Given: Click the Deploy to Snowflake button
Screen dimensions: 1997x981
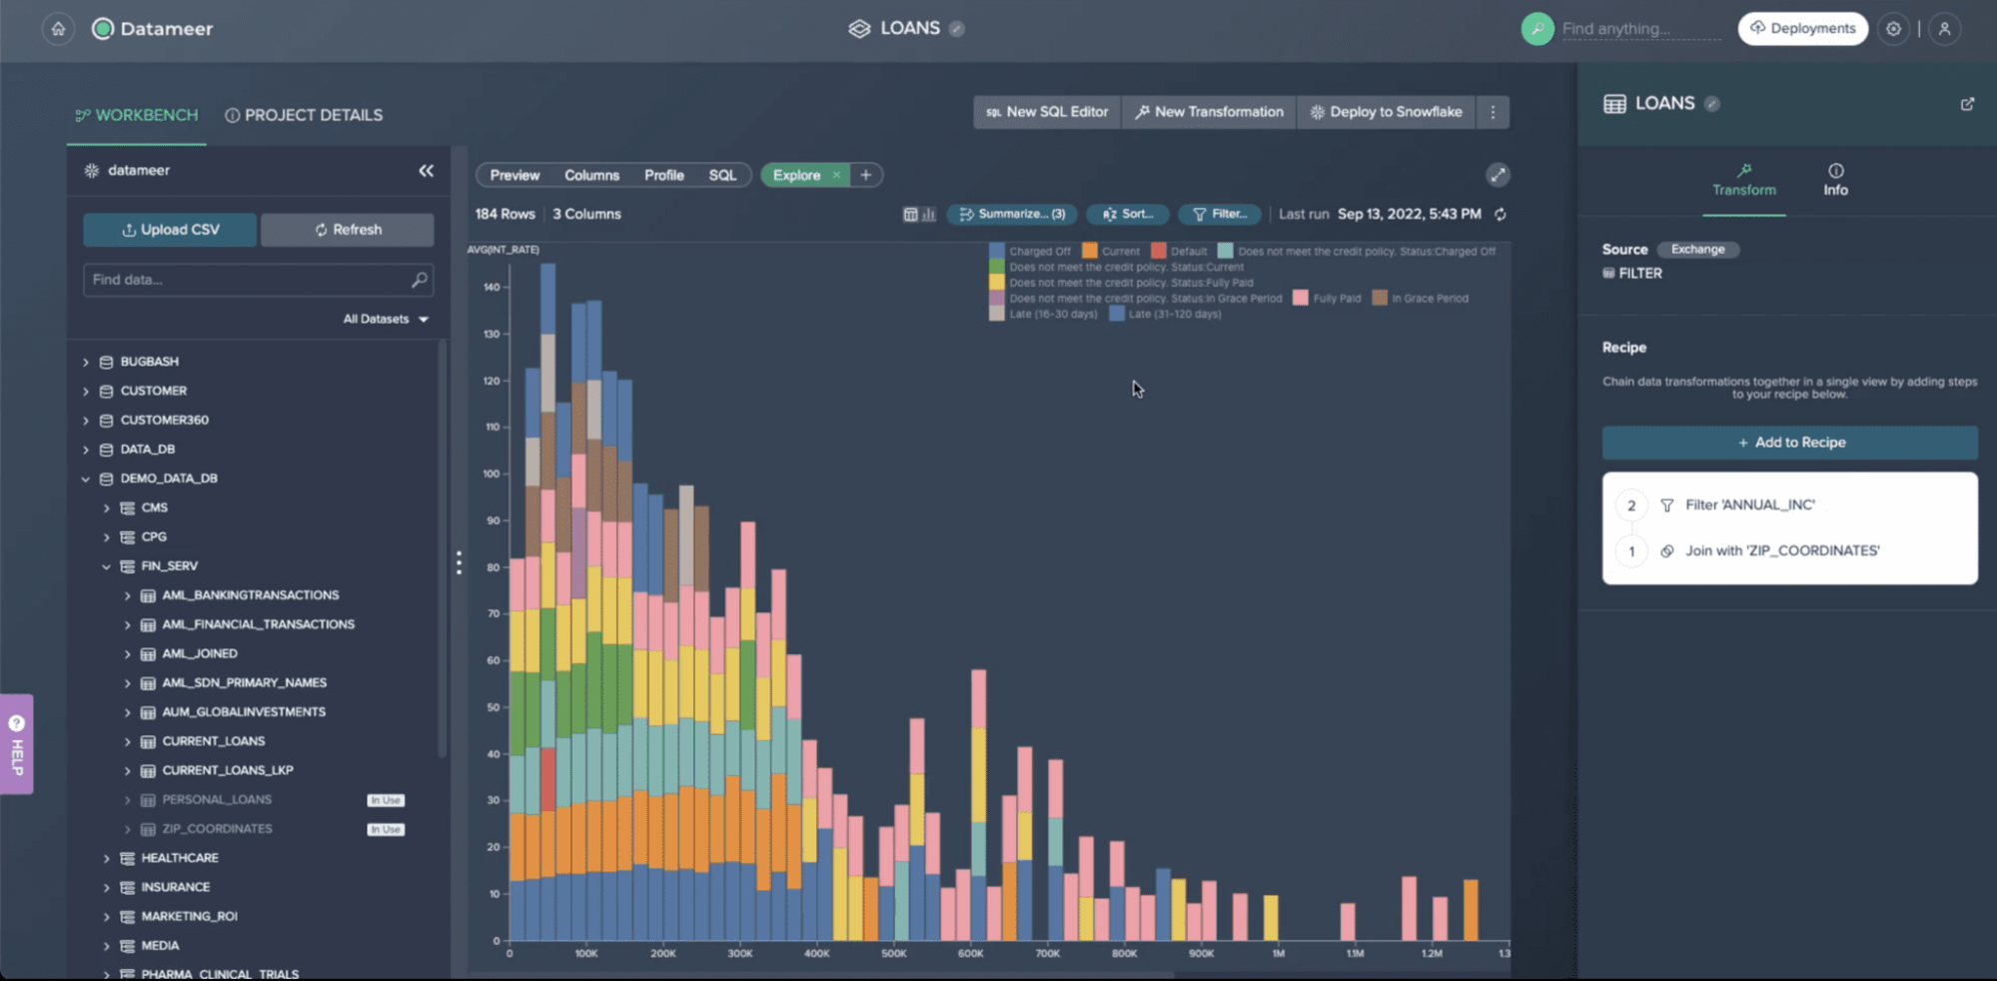Looking at the screenshot, I should [1386, 112].
